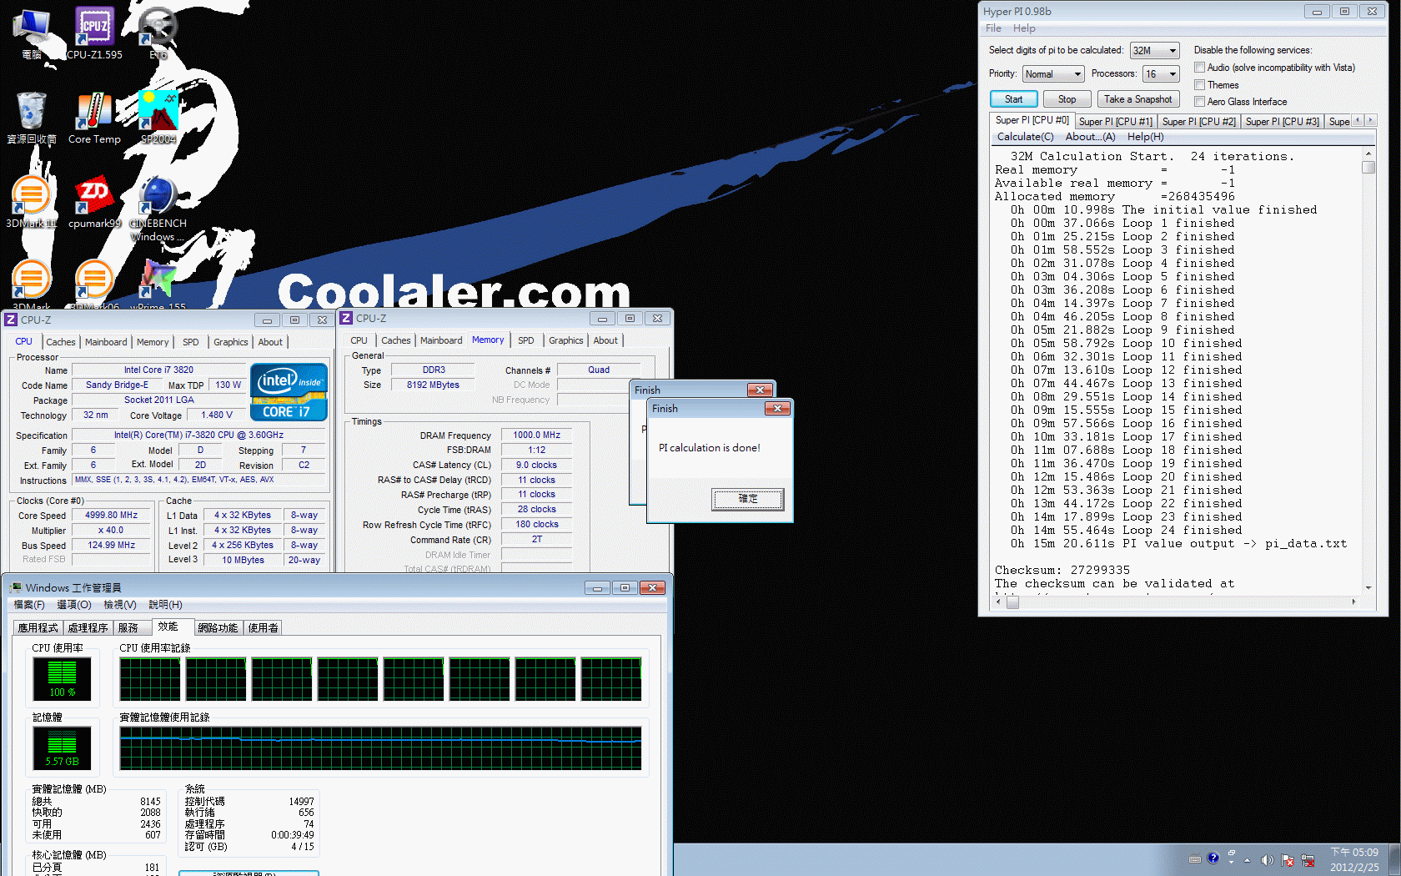Check the Aero Glass Interface checkbox

(x=1199, y=102)
